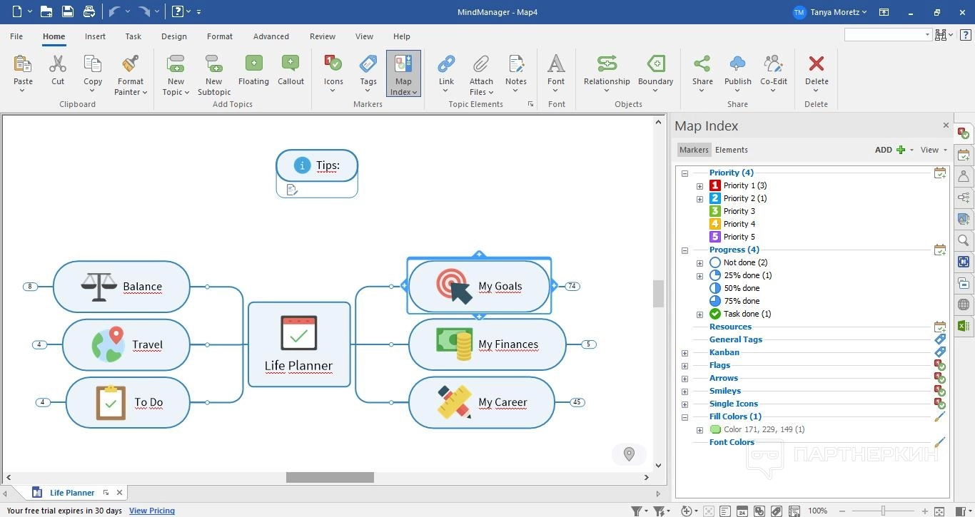Open the Relationship tool
Screen dimensions: 975x517
click(x=607, y=64)
